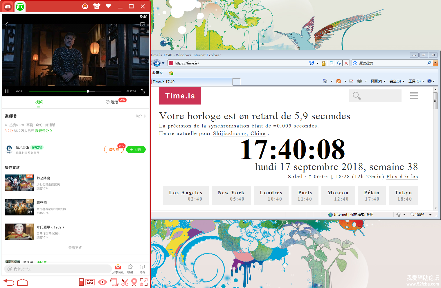Subscribe with the 订阅 button
This screenshot has height=288, width=441.
[x=136, y=149]
